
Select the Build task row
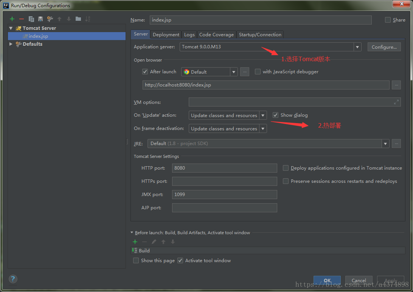click(268, 250)
